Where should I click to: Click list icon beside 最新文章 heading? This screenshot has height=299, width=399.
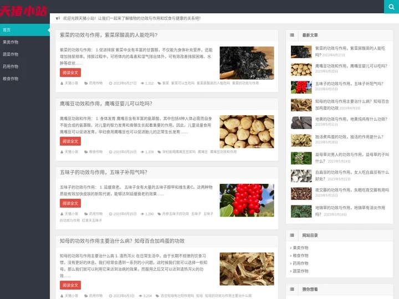pyautogui.click(x=292, y=35)
